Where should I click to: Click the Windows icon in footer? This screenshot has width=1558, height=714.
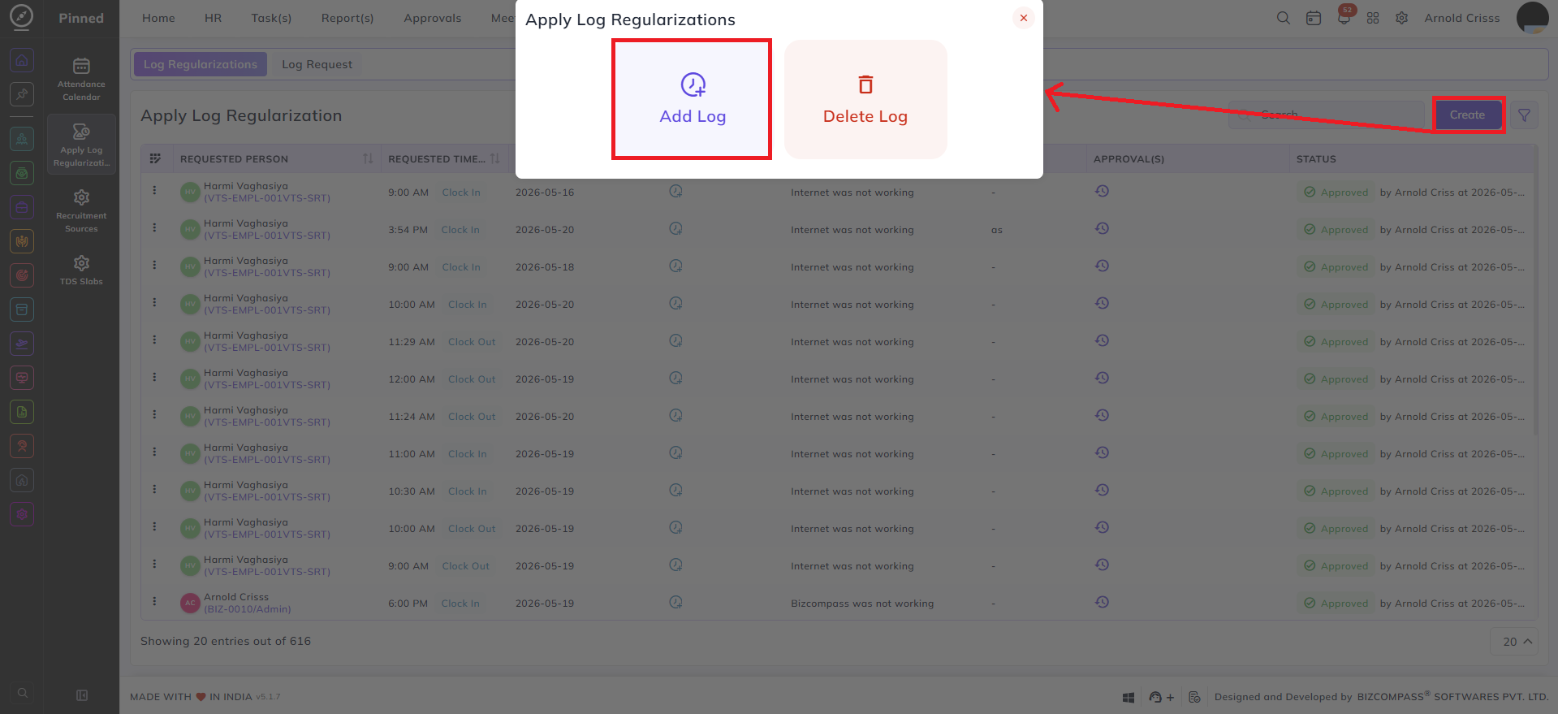1128,697
